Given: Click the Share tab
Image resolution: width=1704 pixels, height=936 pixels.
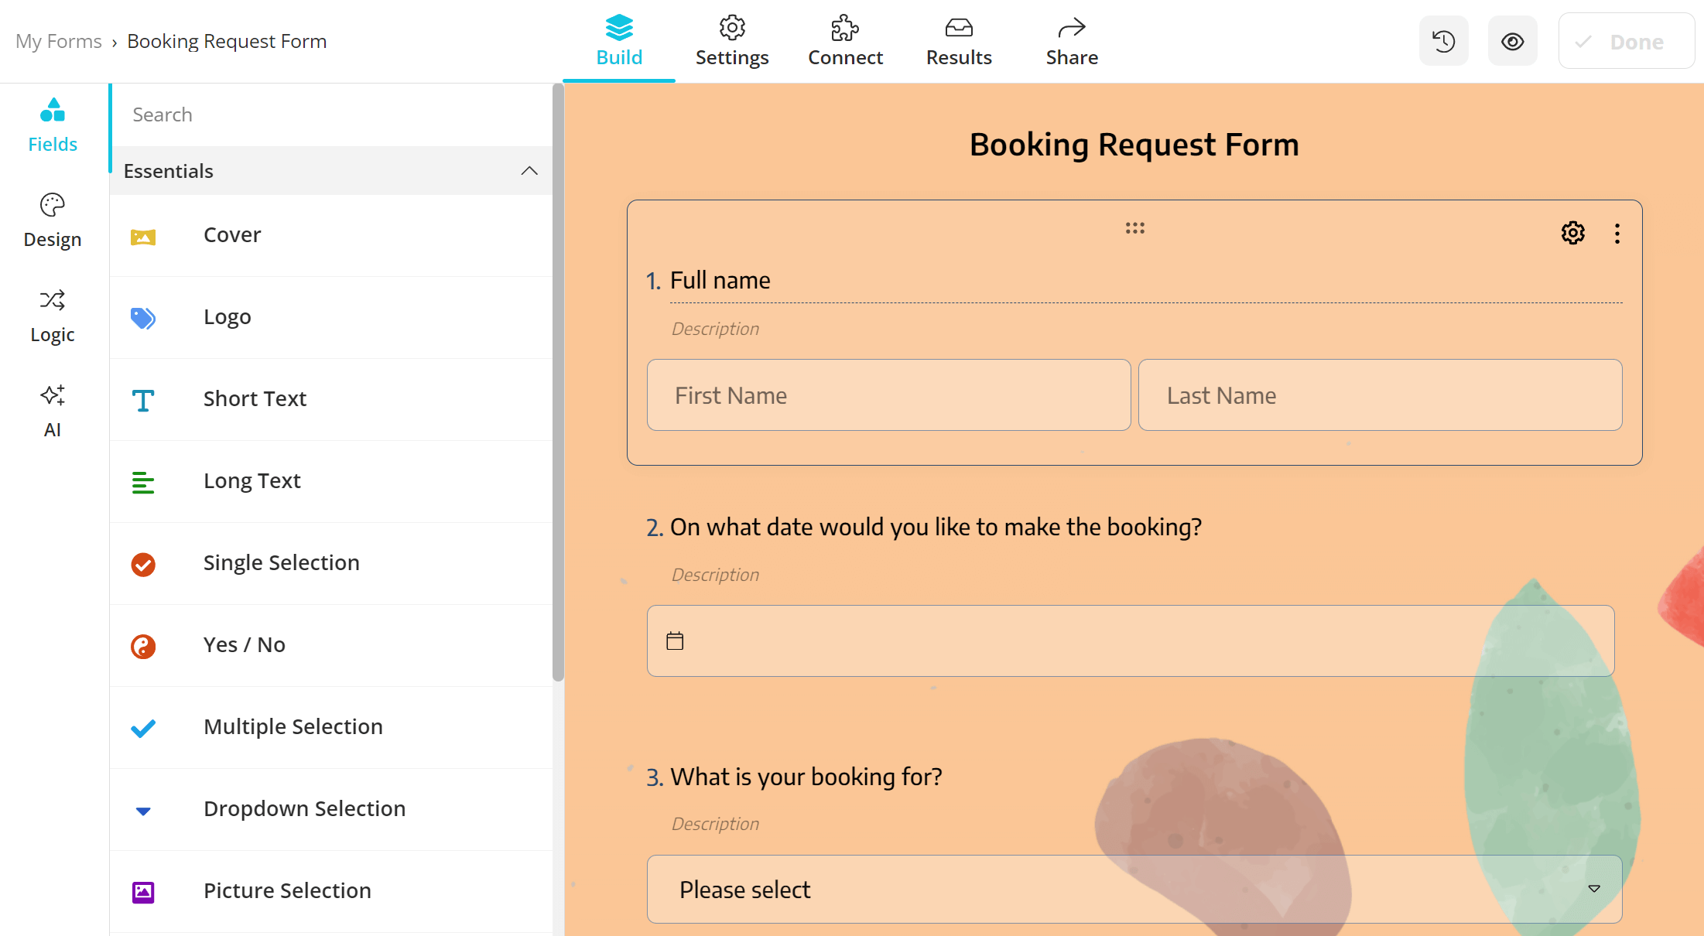Looking at the screenshot, I should (1071, 40).
